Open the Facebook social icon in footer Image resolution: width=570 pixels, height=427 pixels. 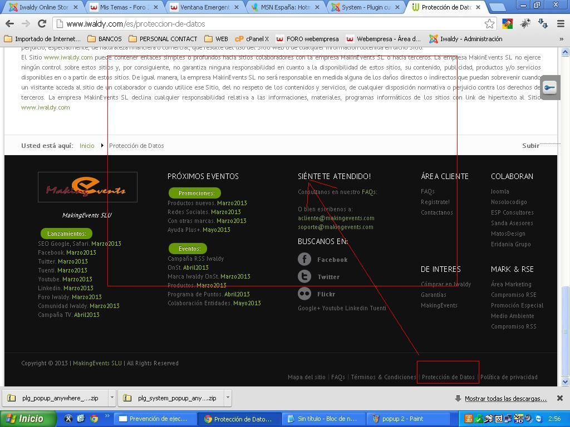point(304,259)
